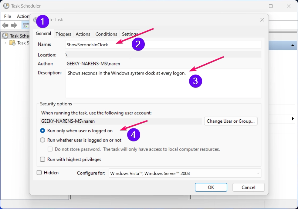This screenshot has width=298, height=209.
Task: Tick the Hidden checkbox
Action: (x=39, y=173)
